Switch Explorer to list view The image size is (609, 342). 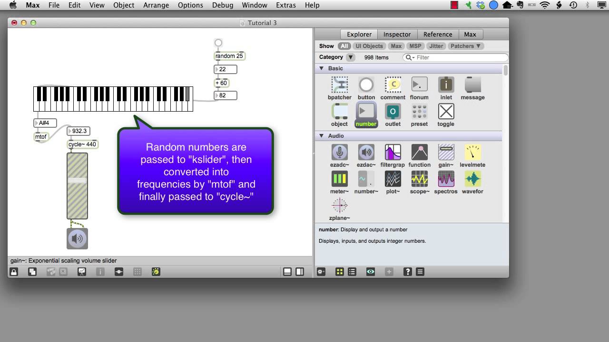pyautogui.click(x=352, y=272)
